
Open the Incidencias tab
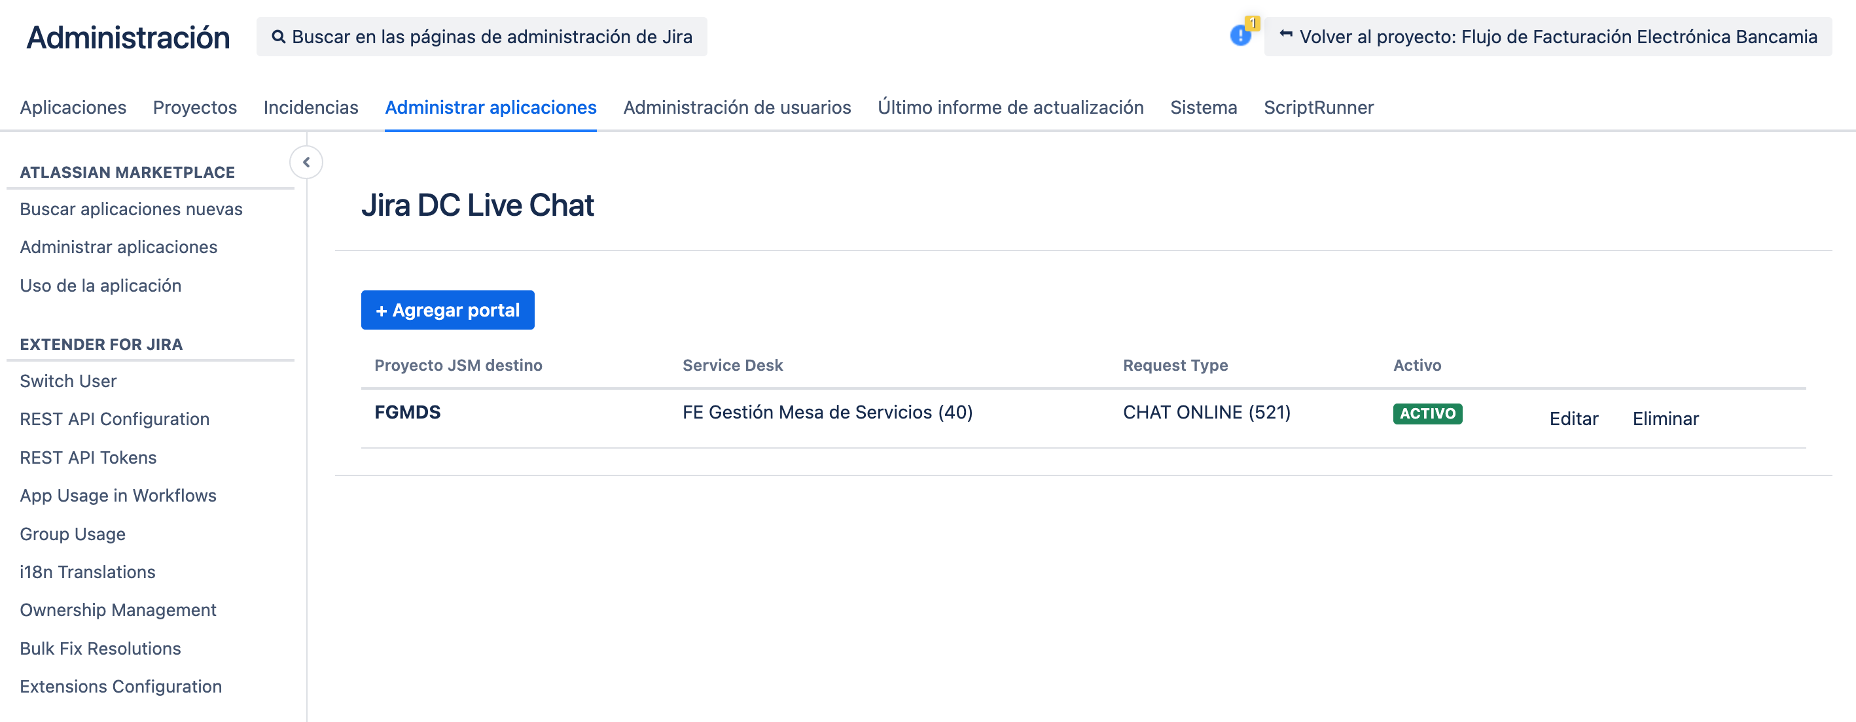click(x=311, y=107)
